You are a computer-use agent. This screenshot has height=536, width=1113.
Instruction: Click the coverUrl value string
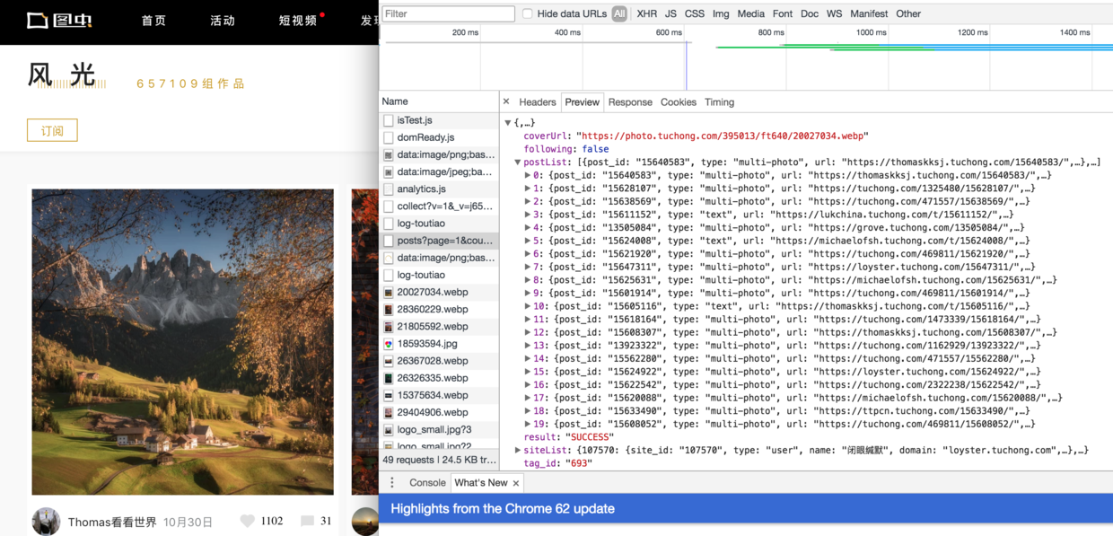(723, 136)
